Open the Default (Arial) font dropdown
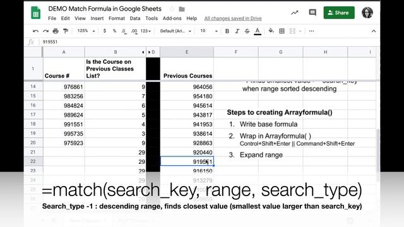 pyautogui.click(x=175, y=31)
